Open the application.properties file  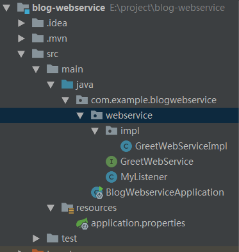tap(138, 224)
